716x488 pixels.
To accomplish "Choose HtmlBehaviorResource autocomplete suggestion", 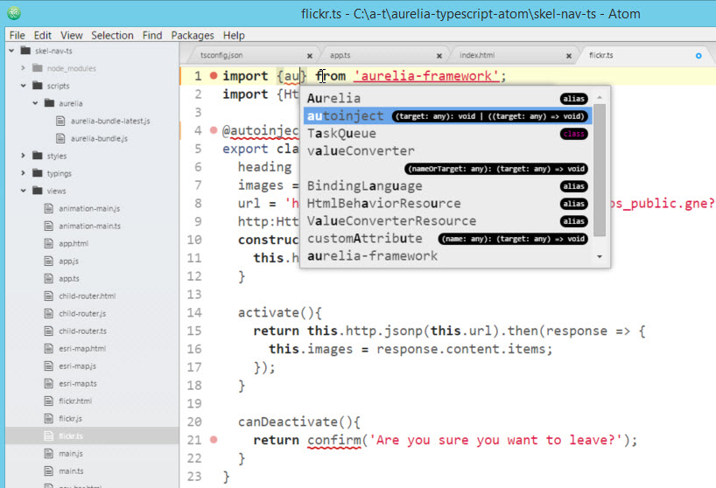I will pos(447,204).
